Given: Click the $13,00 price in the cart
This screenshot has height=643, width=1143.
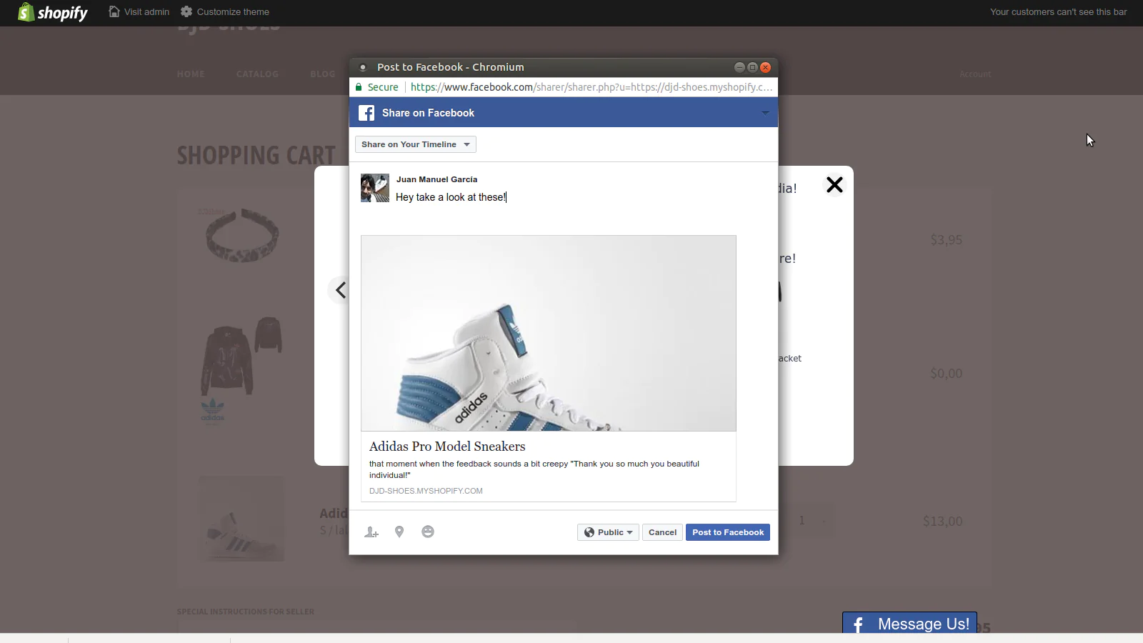Looking at the screenshot, I should (x=942, y=522).
